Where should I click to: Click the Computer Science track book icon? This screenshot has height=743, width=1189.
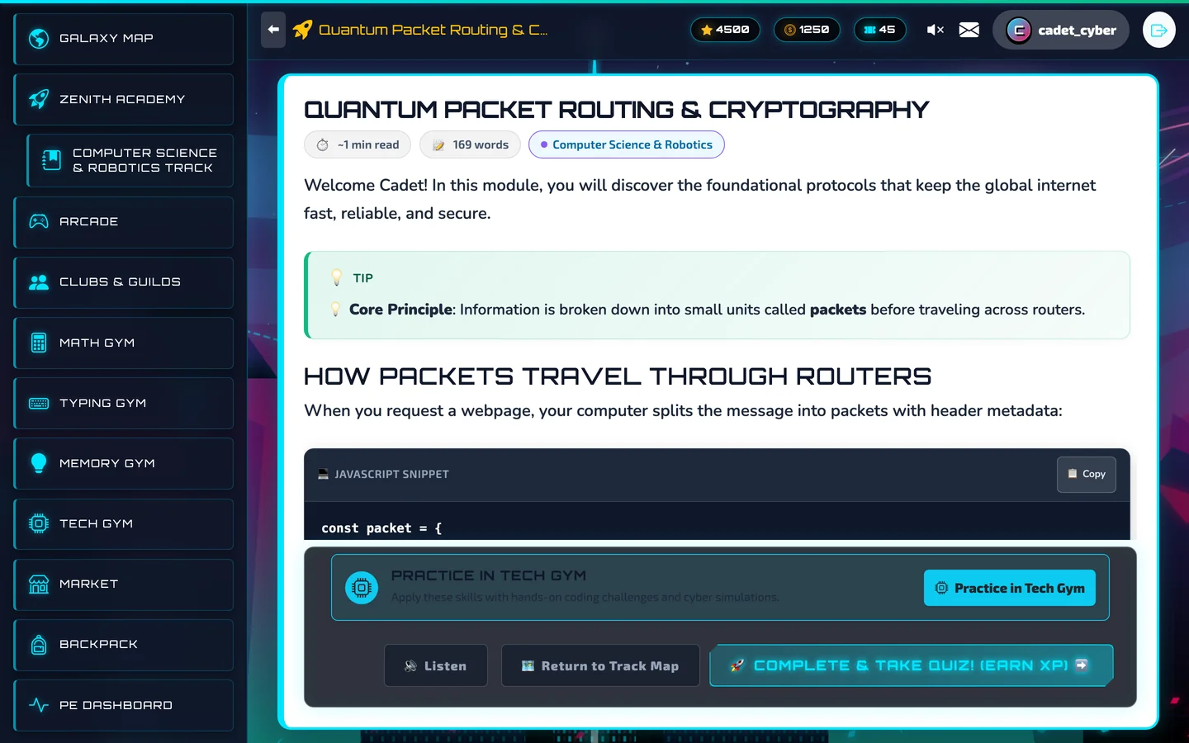point(52,160)
